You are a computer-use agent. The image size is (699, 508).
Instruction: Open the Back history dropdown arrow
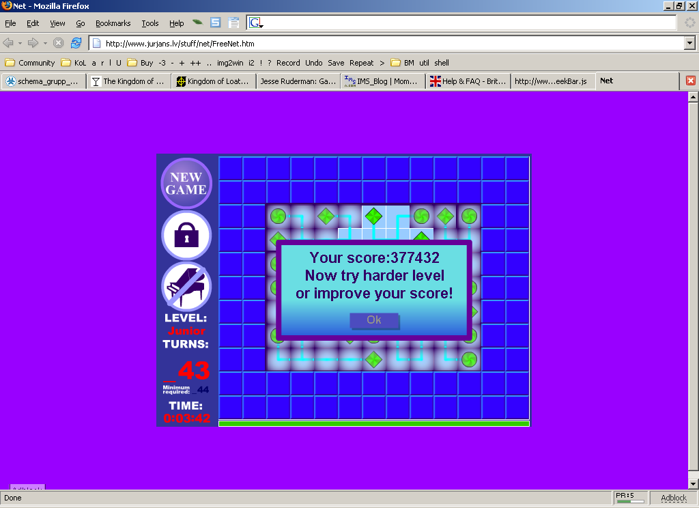pos(20,43)
